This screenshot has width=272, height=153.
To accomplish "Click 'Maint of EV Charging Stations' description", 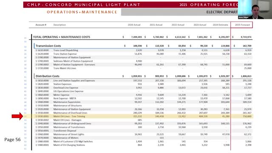I will coord(69,145).
